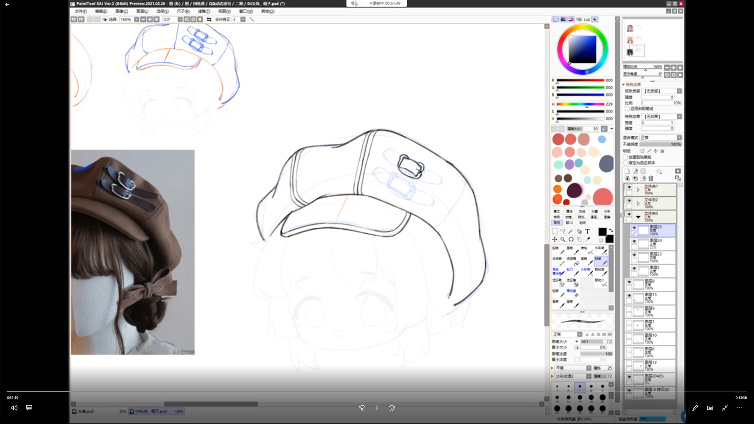
Task: Pause the video playback
Action: click(377, 408)
